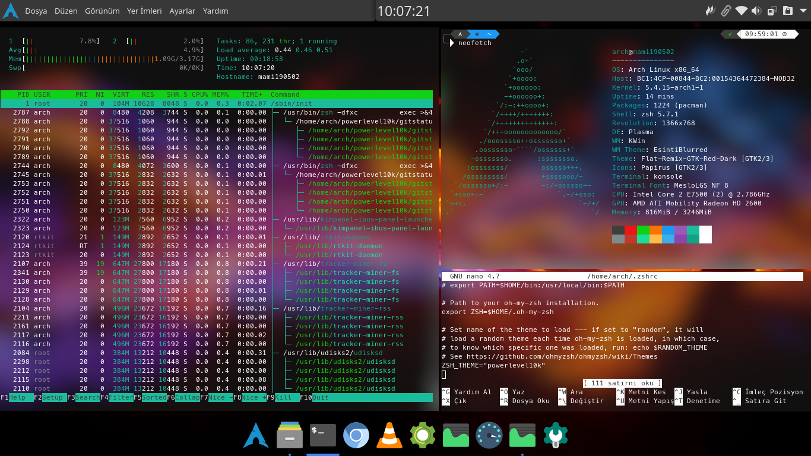Open the locked folder vault tray icon
This screenshot has width=811, height=456.
point(788,11)
